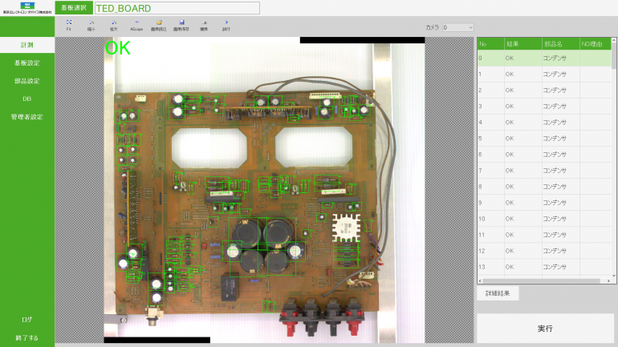Open DB in the sidebar
Image resolution: width=618 pixels, height=347 pixels.
point(27,99)
